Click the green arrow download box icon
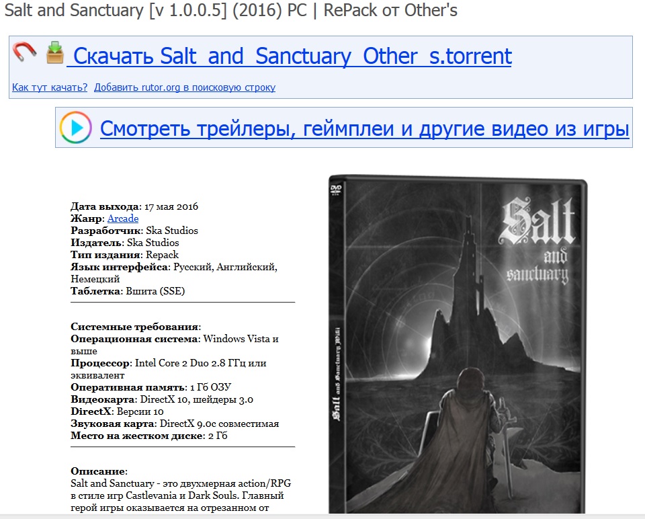 pos(54,52)
